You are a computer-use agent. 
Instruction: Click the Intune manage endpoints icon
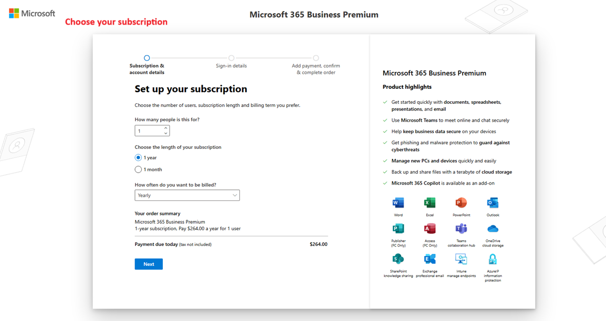pyautogui.click(x=461, y=259)
